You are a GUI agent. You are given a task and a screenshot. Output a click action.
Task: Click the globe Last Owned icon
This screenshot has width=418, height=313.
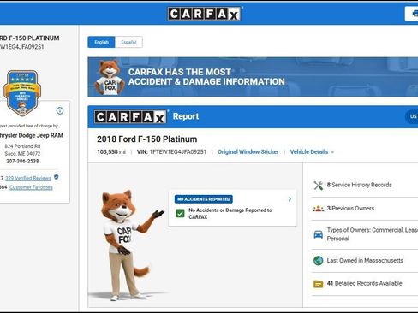[x=319, y=261]
